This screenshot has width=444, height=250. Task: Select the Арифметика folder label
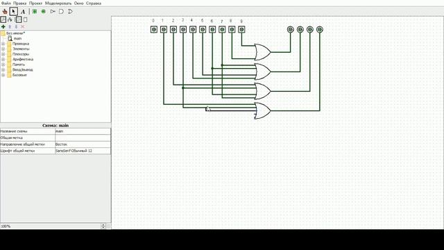pyautogui.click(x=23, y=59)
